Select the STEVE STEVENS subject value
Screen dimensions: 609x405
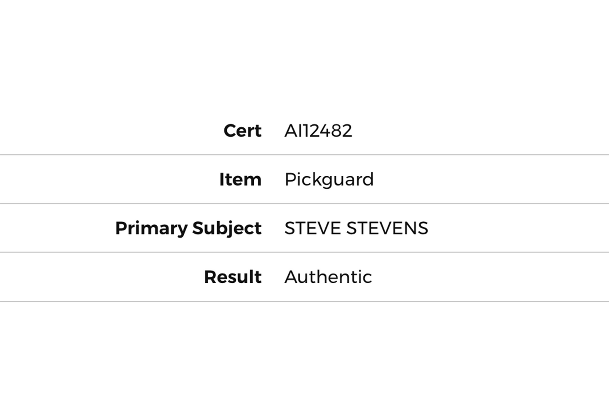click(x=356, y=228)
